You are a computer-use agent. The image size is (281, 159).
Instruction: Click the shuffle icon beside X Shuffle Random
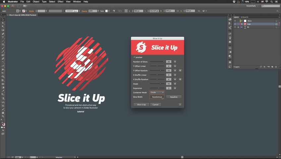[180, 79]
